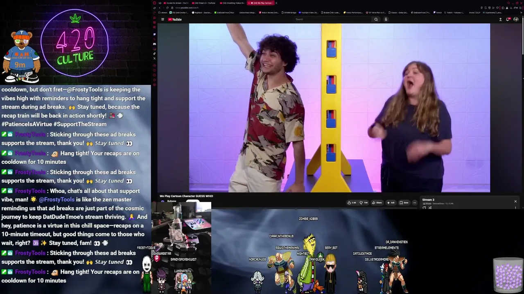Click the Share button under the video

pyautogui.click(x=377, y=203)
